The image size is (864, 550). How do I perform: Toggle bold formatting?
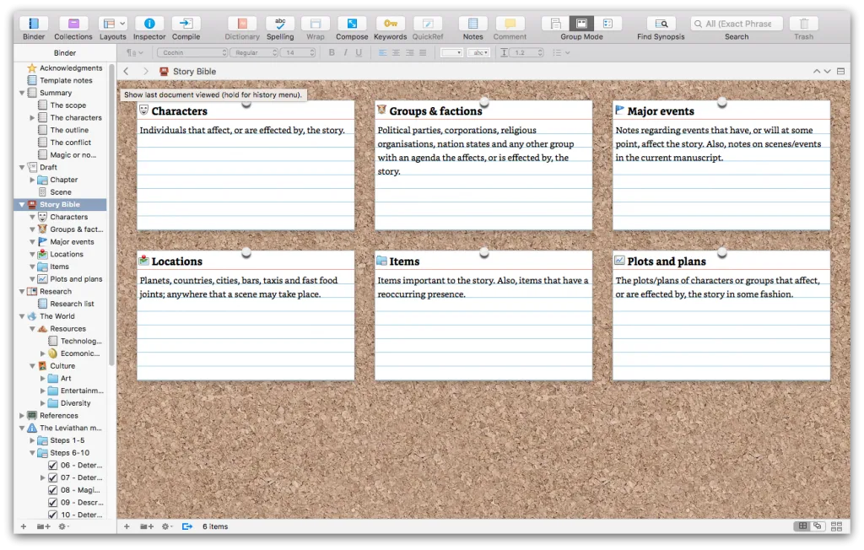[x=332, y=52]
